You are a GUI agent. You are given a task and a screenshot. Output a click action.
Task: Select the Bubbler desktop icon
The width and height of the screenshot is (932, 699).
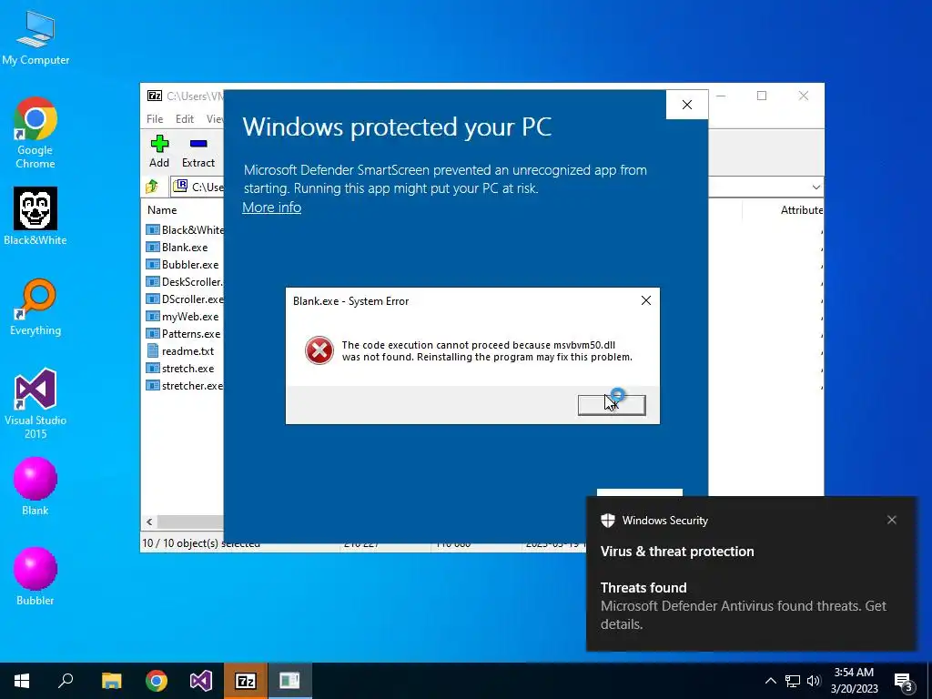pyautogui.click(x=35, y=576)
